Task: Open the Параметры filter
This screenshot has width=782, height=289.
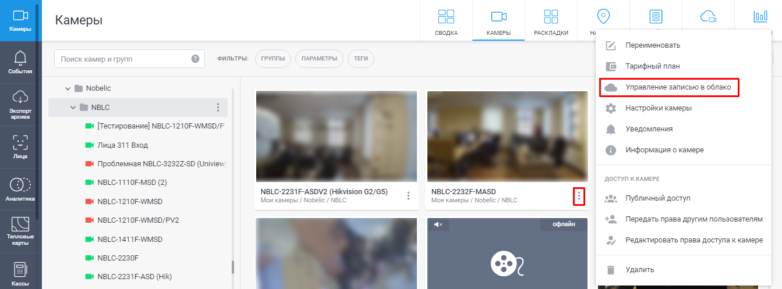Action: tap(319, 59)
